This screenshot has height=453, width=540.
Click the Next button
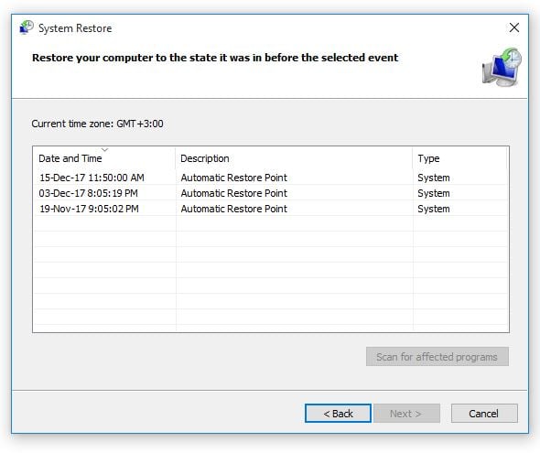click(x=406, y=413)
